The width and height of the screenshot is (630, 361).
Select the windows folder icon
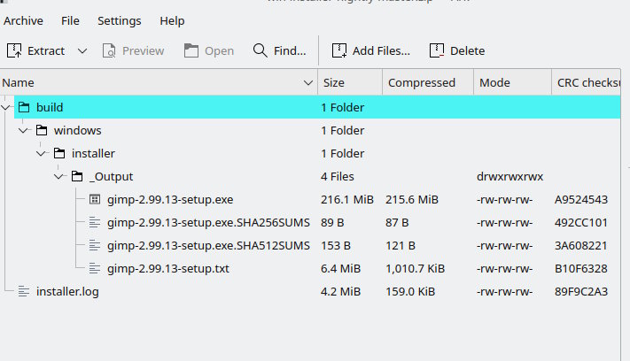[42, 130]
